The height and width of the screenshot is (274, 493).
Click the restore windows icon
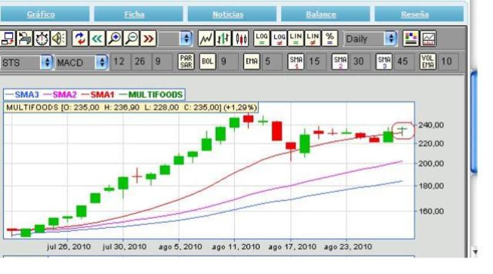pyautogui.click(x=25, y=39)
